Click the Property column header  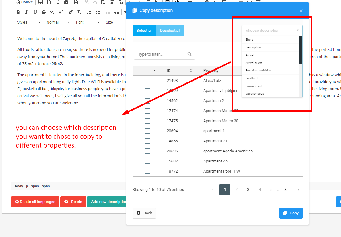point(211,71)
